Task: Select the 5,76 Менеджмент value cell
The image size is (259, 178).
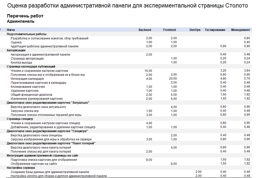Action: tap(247, 79)
